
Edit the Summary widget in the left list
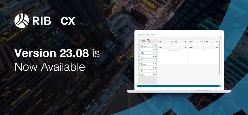pyautogui.click(x=153, y=75)
